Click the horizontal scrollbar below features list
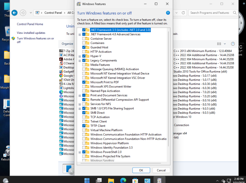The height and width of the screenshot is (183, 246). (121, 163)
